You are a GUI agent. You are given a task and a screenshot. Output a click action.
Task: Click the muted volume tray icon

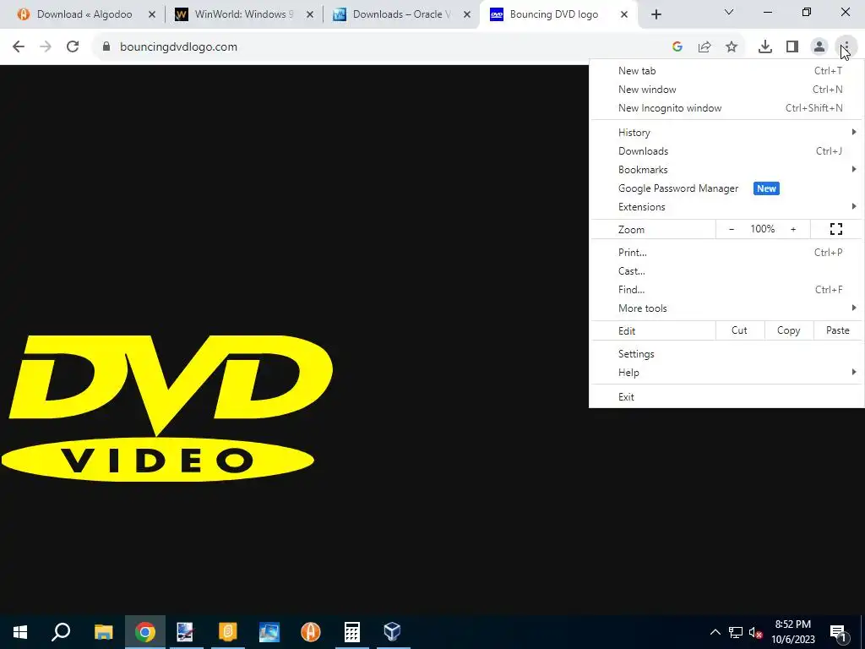[x=755, y=632]
